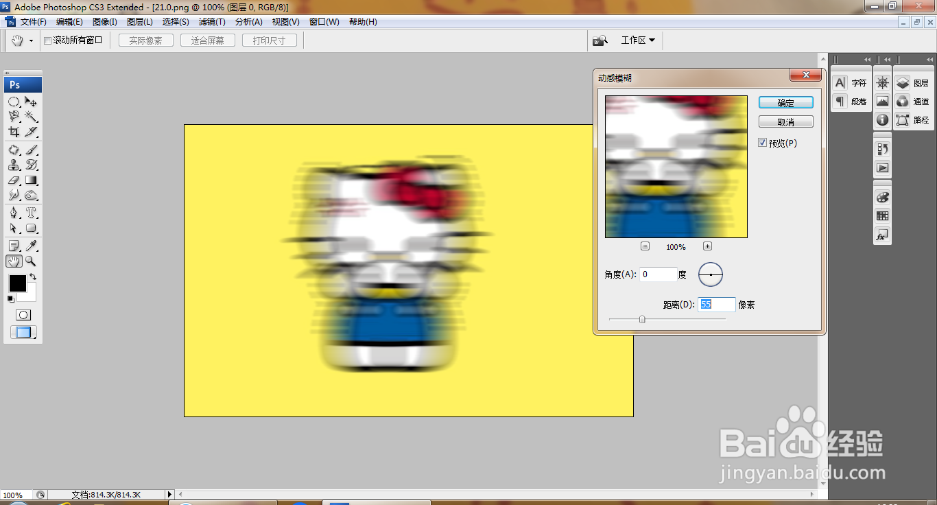This screenshot has height=505, width=937.
Task: Select the Sponge tool
Action: (31, 195)
